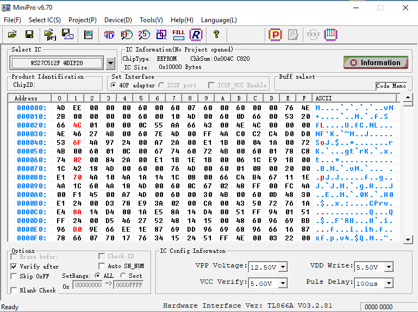Click the FILL buffer toolbar icon
The image size is (418, 312).
(179, 35)
